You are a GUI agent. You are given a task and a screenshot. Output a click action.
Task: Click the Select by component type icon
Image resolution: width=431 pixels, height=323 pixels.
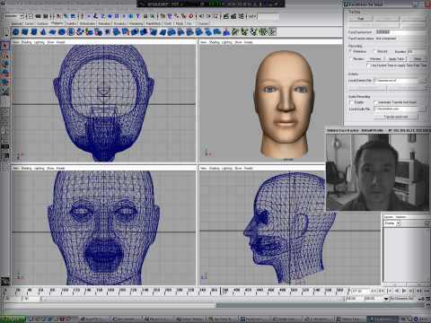pos(73,16)
